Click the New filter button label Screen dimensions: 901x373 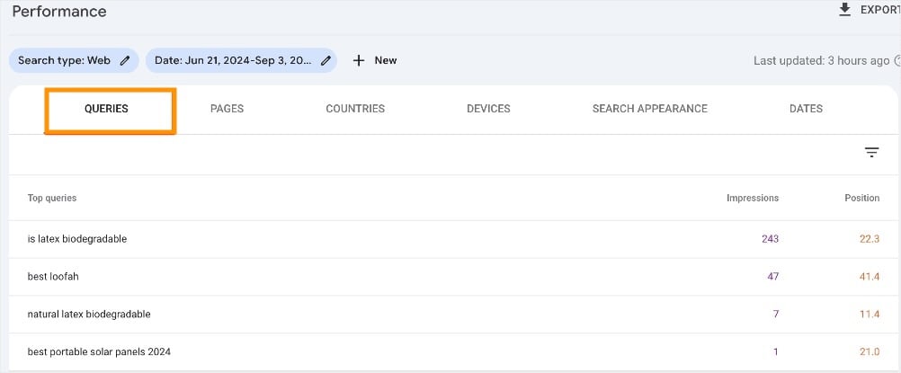[x=386, y=60]
